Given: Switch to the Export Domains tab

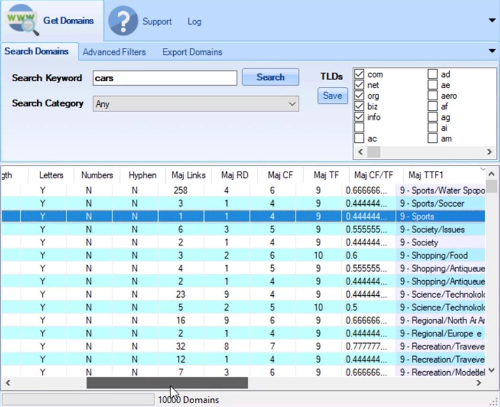Looking at the screenshot, I should 192,52.
